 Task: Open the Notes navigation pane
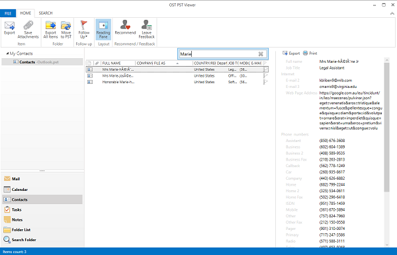(x=42, y=219)
